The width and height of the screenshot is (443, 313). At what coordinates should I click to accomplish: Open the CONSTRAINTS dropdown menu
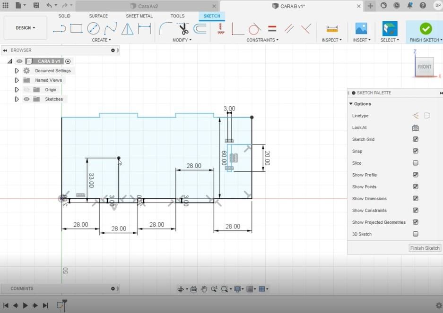[x=262, y=40]
